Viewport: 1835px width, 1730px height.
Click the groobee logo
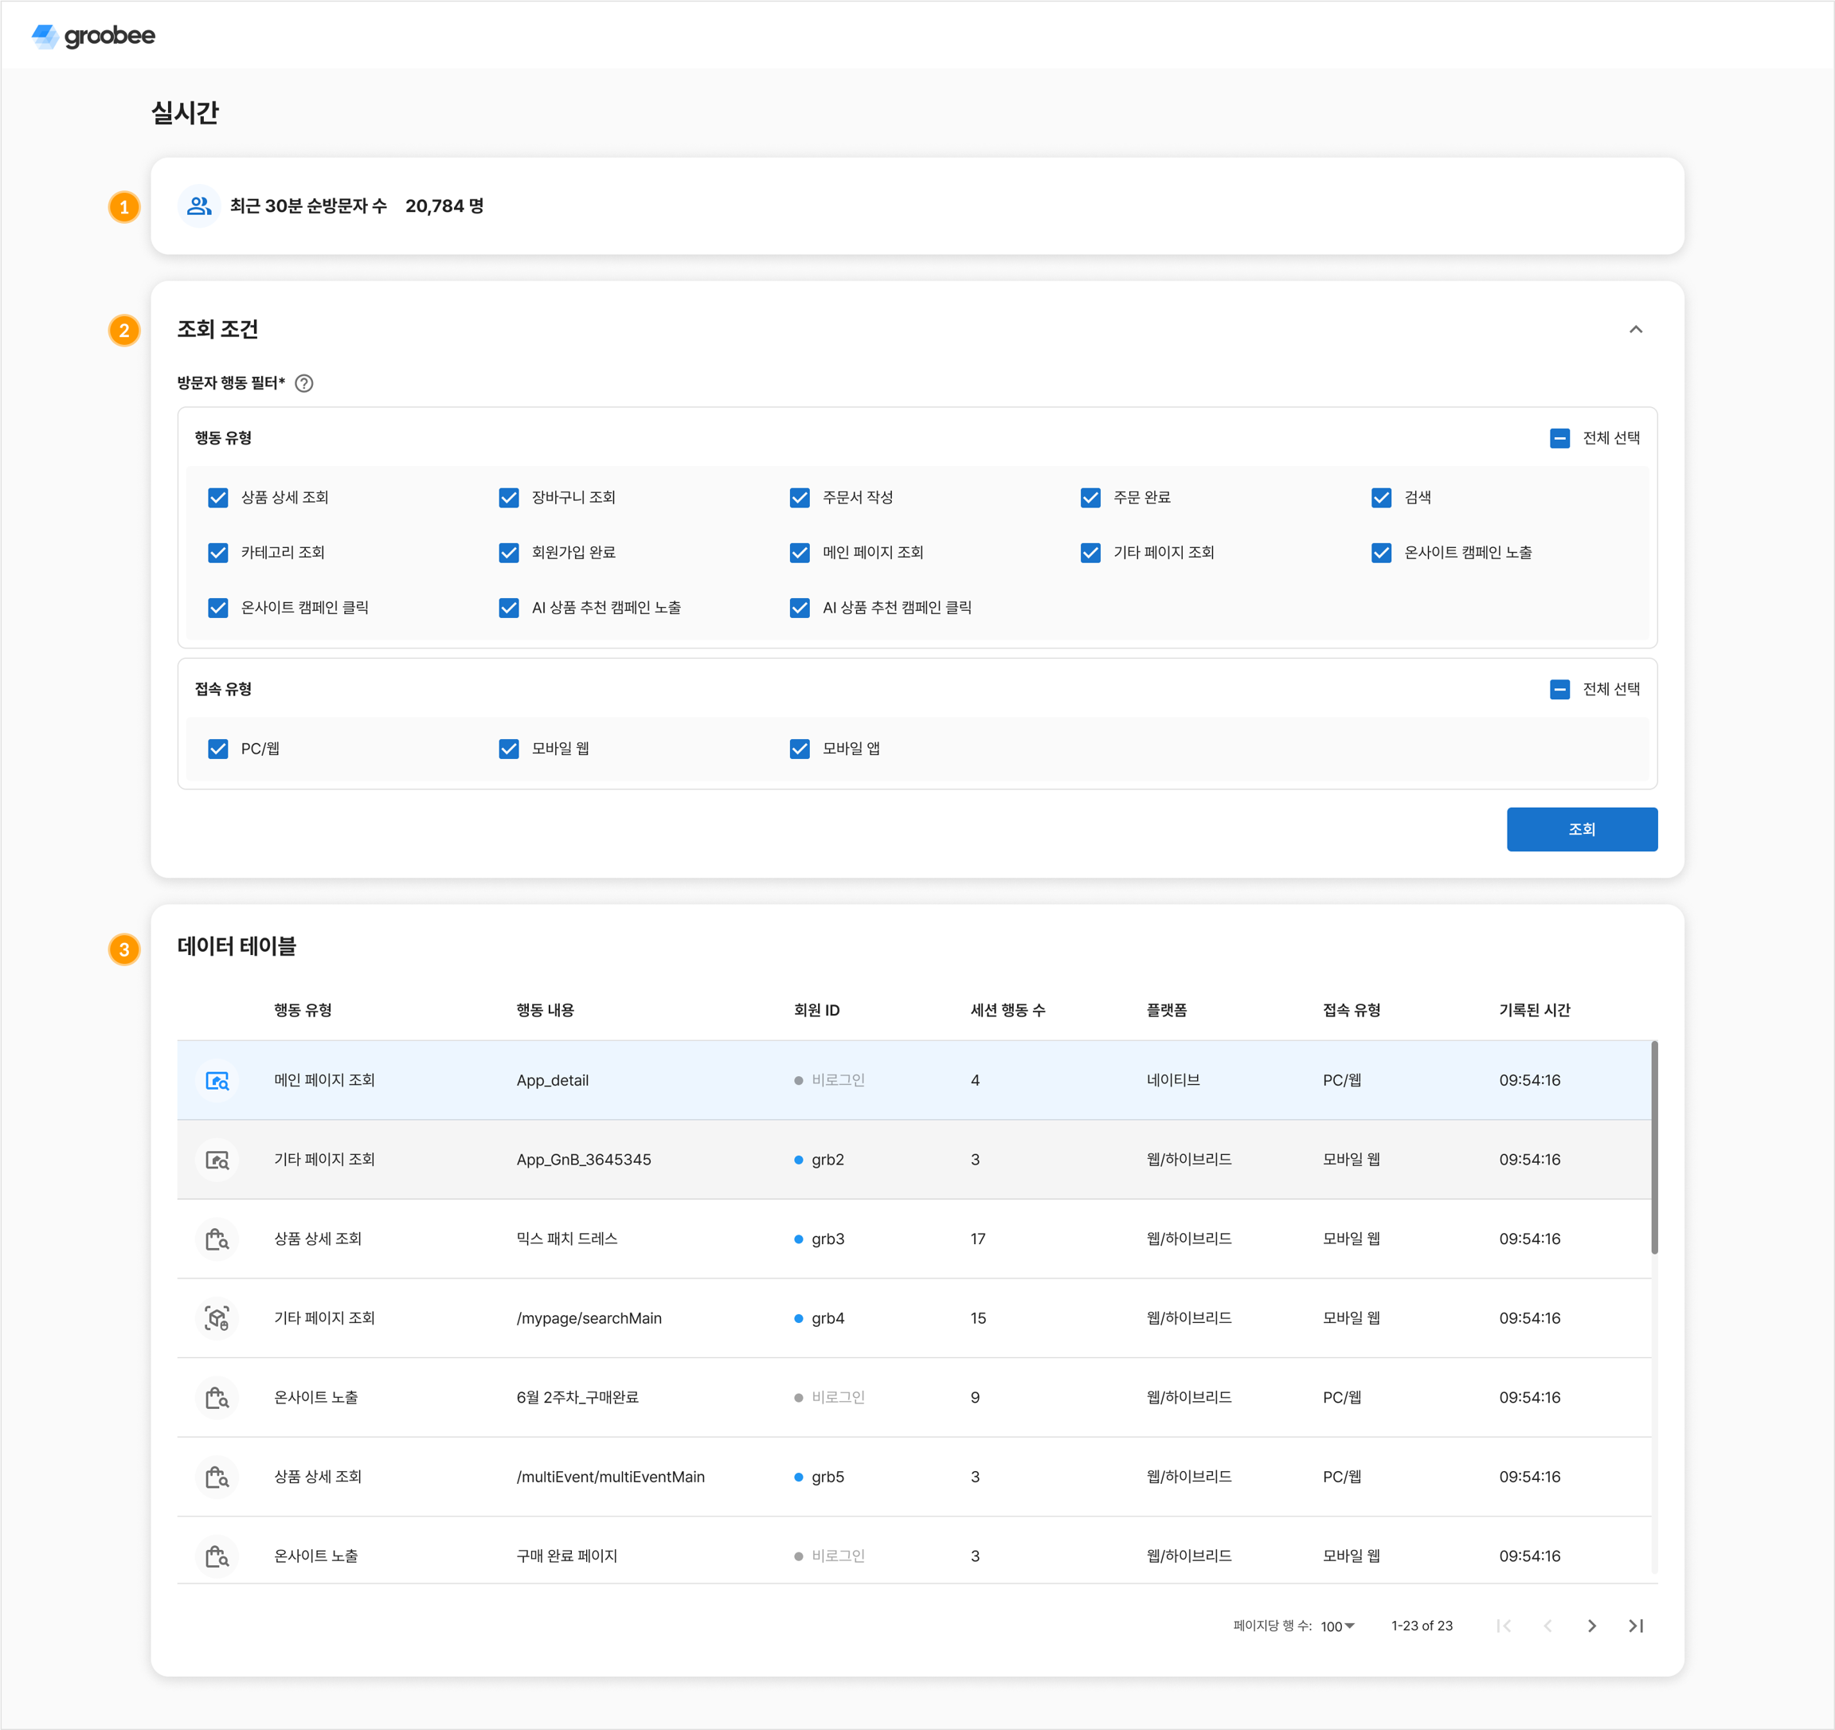[93, 36]
